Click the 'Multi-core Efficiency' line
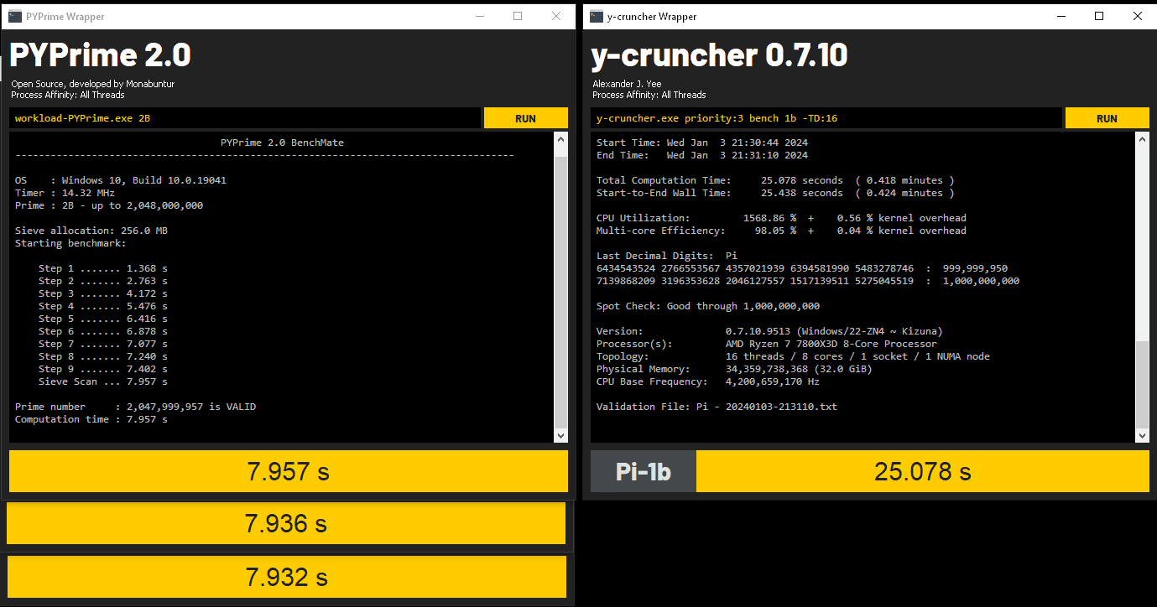The height and width of the screenshot is (607, 1157). 781,231
